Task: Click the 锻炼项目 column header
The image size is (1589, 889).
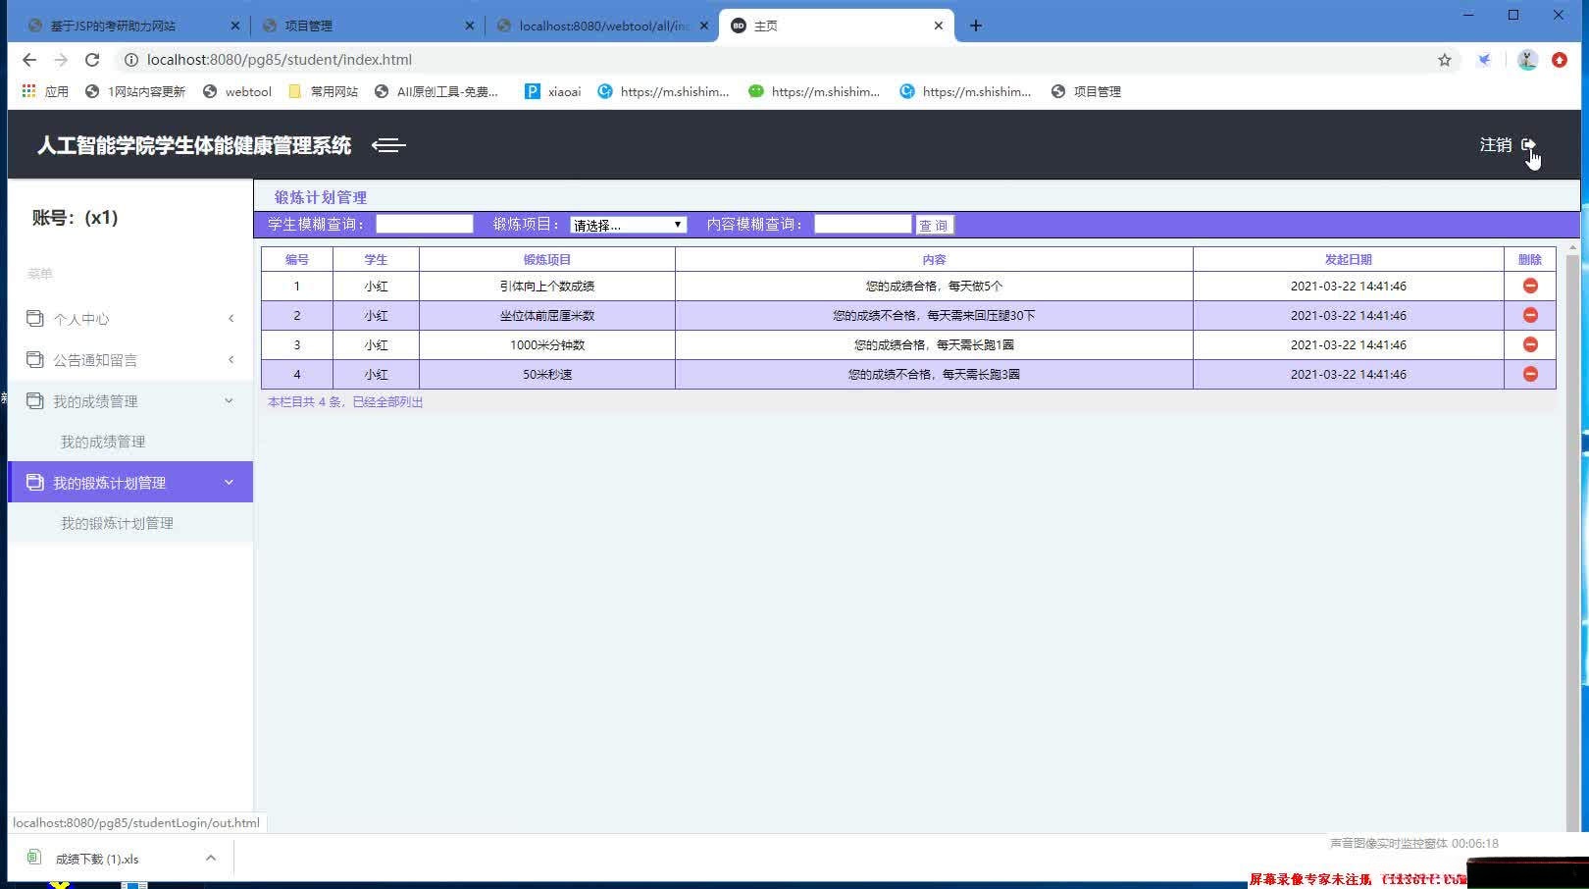Action: click(547, 259)
